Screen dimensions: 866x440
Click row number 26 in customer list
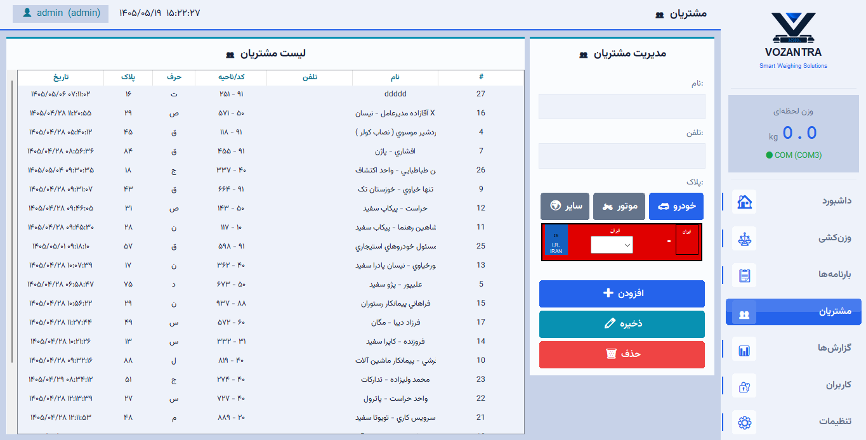click(x=481, y=170)
